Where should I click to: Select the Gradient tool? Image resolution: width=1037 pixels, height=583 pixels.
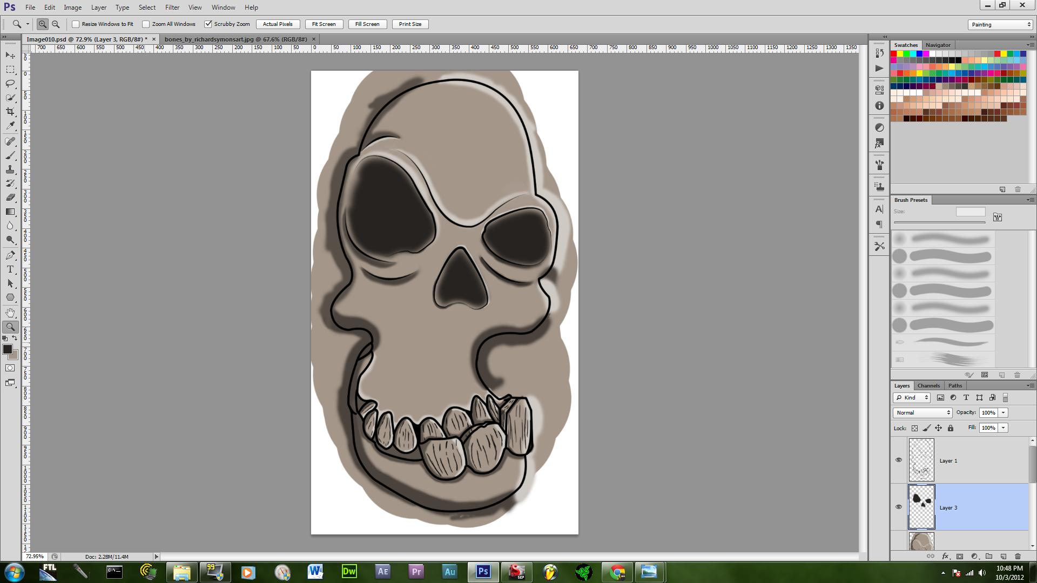(x=10, y=212)
